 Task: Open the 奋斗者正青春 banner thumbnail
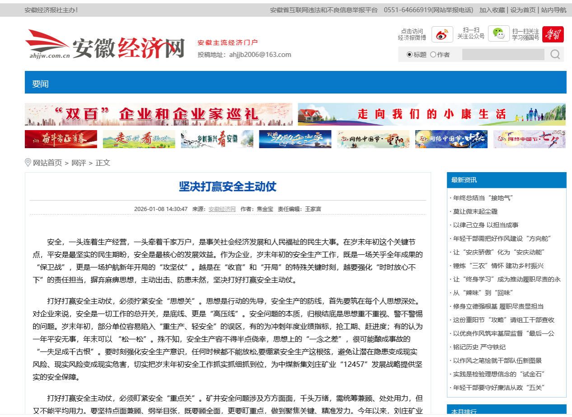(x=61, y=139)
